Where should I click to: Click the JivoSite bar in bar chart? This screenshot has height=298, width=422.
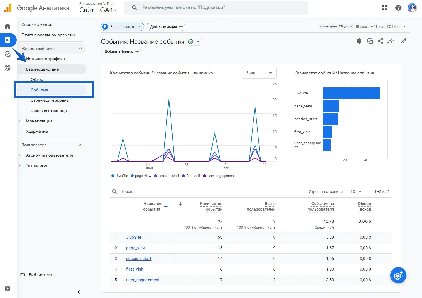[x=351, y=93]
